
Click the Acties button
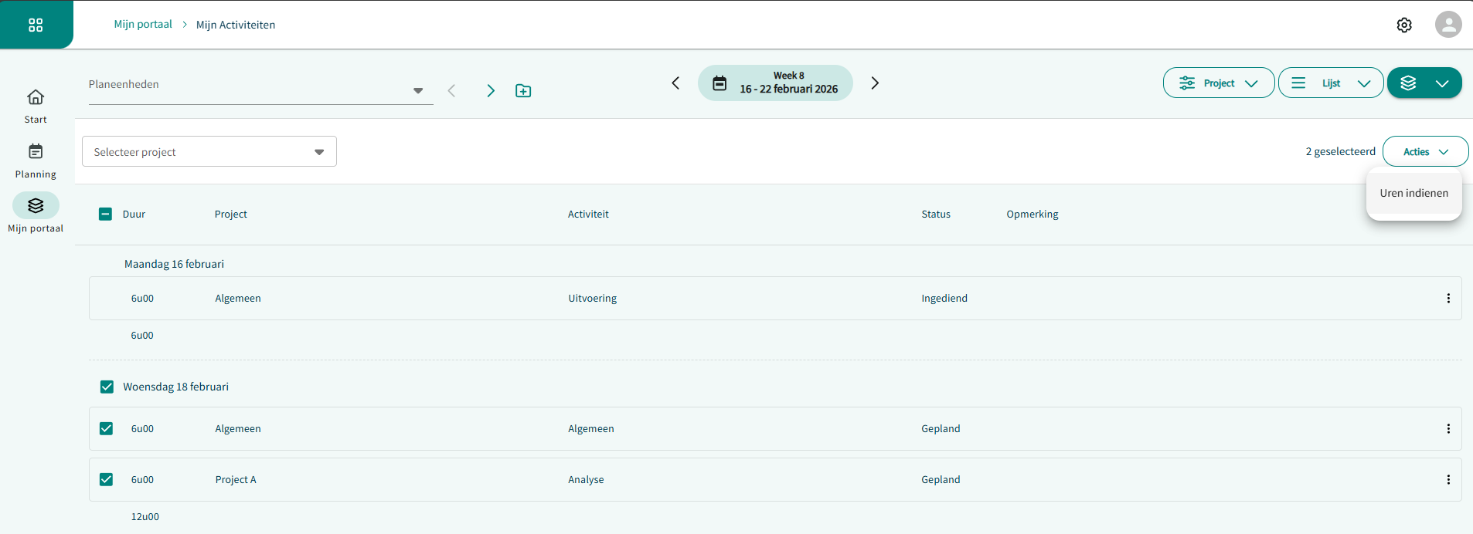coord(1424,152)
